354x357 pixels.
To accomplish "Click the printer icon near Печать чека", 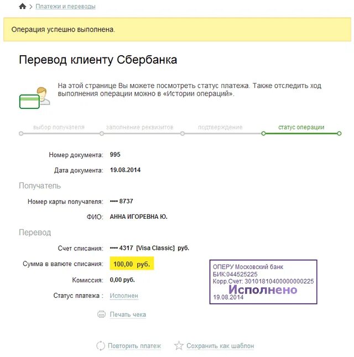I will [x=101, y=314].
